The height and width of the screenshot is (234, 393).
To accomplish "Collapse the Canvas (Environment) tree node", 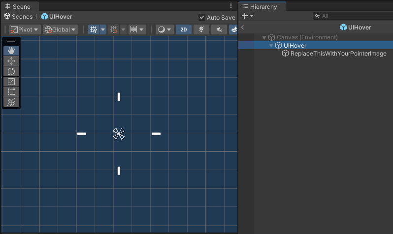I will click(264, 37).
